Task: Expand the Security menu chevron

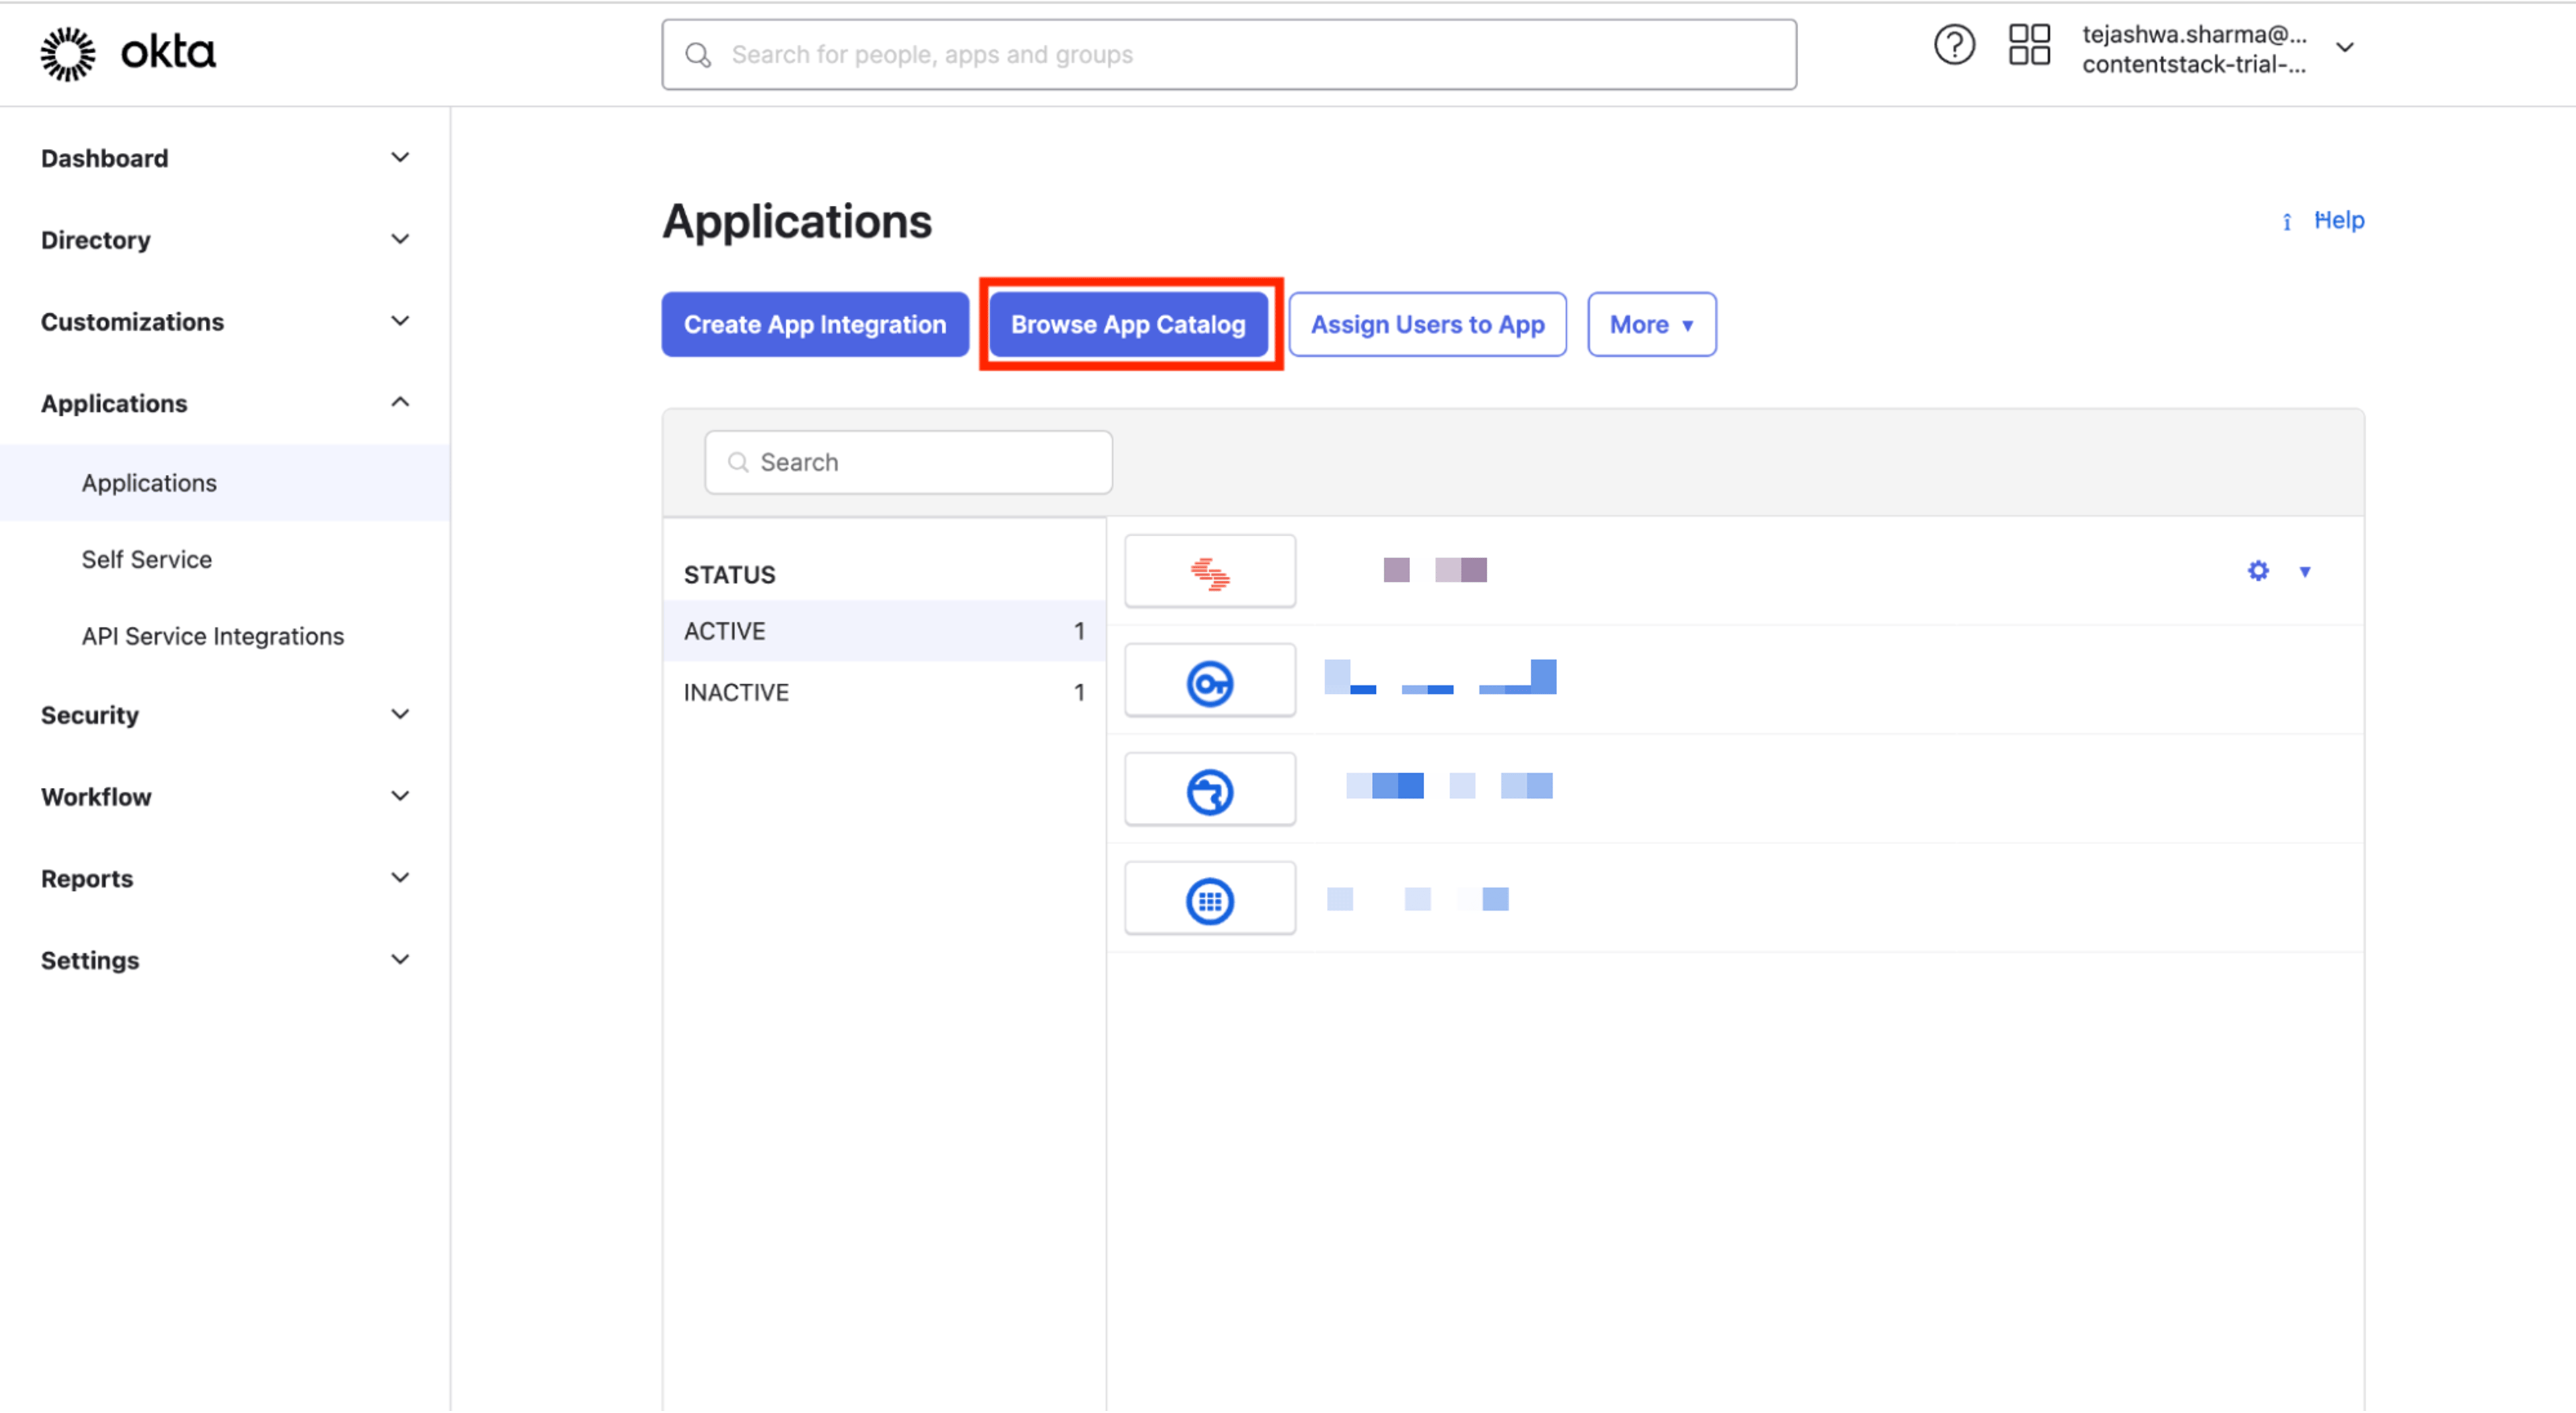Action: [400, 715]
